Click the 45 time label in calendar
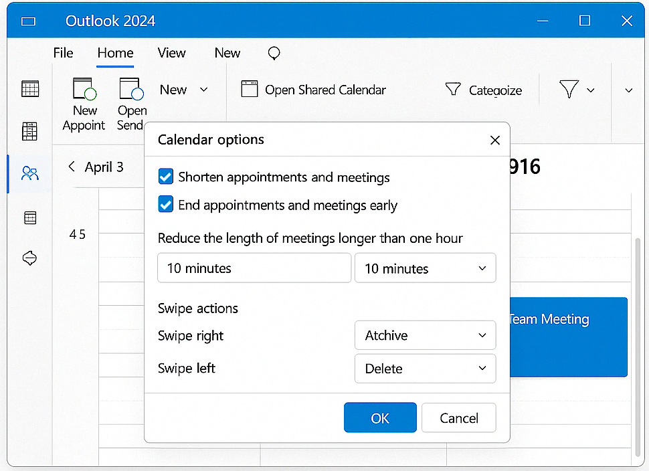Image resolution: width=649 pixels, height=471 pixels. click(78, 235)
